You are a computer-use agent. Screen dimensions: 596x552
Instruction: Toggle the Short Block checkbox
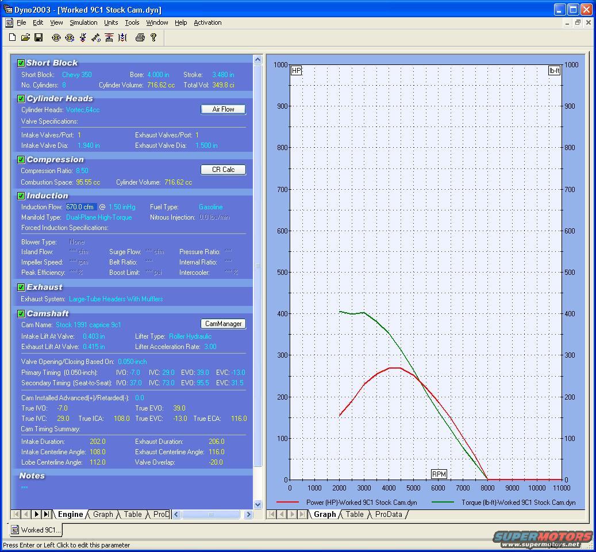point(21,63)
